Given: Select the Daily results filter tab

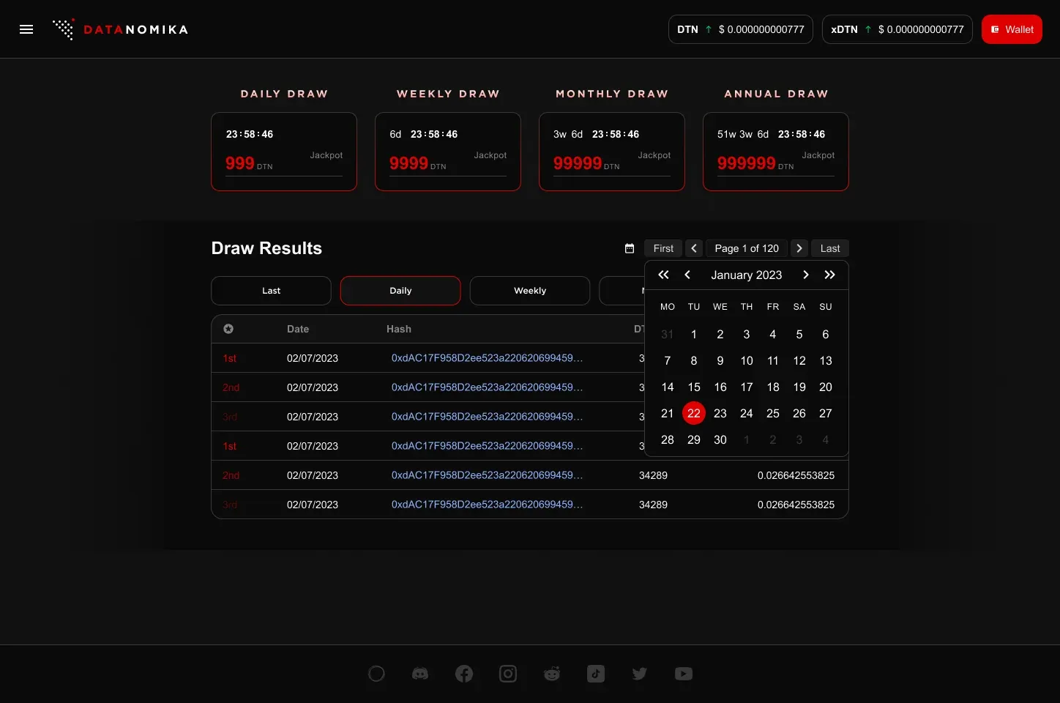Looking at the screenshot, I should click(x=400, y=291).
